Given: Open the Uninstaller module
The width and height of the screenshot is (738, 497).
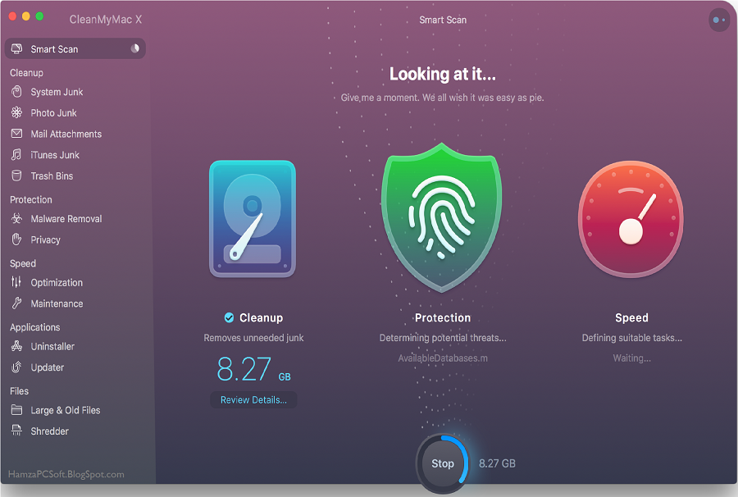Looking at the screenshot, I should [52, 346].
